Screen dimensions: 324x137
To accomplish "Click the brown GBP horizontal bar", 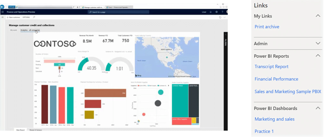I will click(x=105, y=93).
